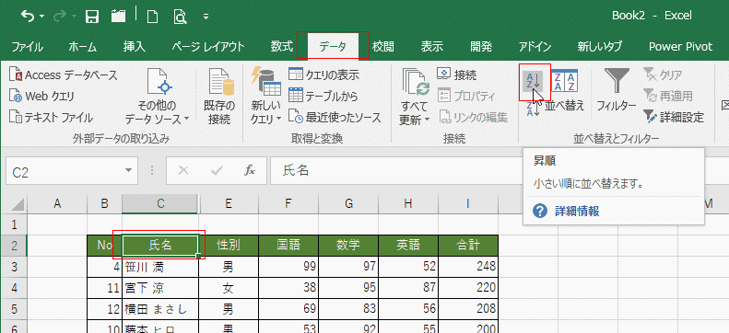This screenshot has height=333, width=729.
Task: Import from Access データベース
Action: point(64,75)
